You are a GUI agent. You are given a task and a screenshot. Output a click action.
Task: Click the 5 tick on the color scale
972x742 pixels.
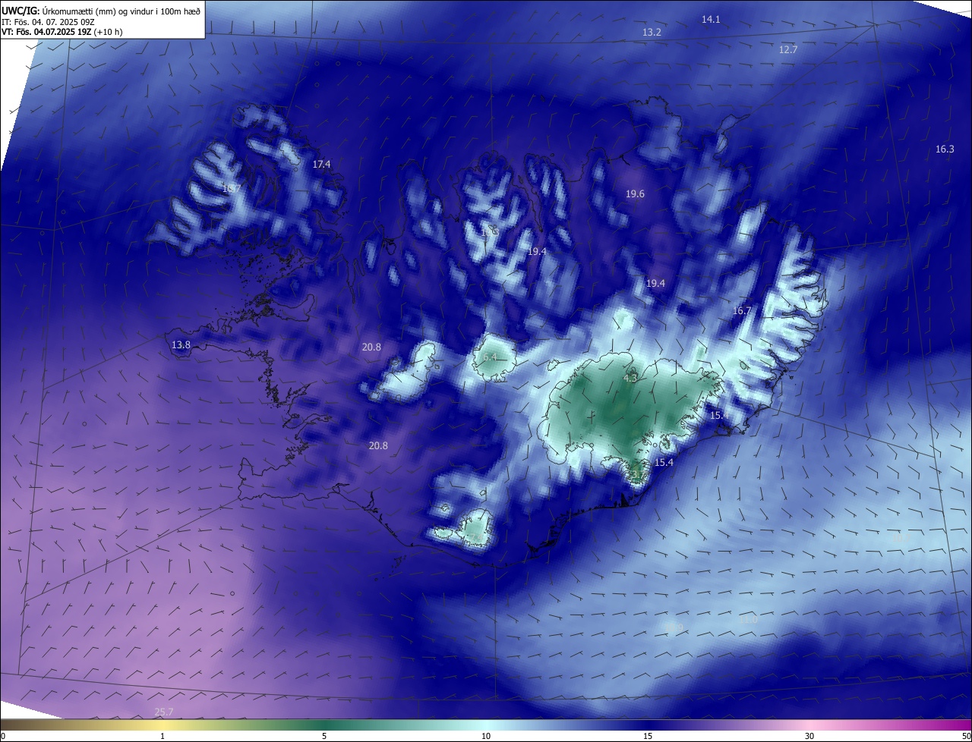324,736
